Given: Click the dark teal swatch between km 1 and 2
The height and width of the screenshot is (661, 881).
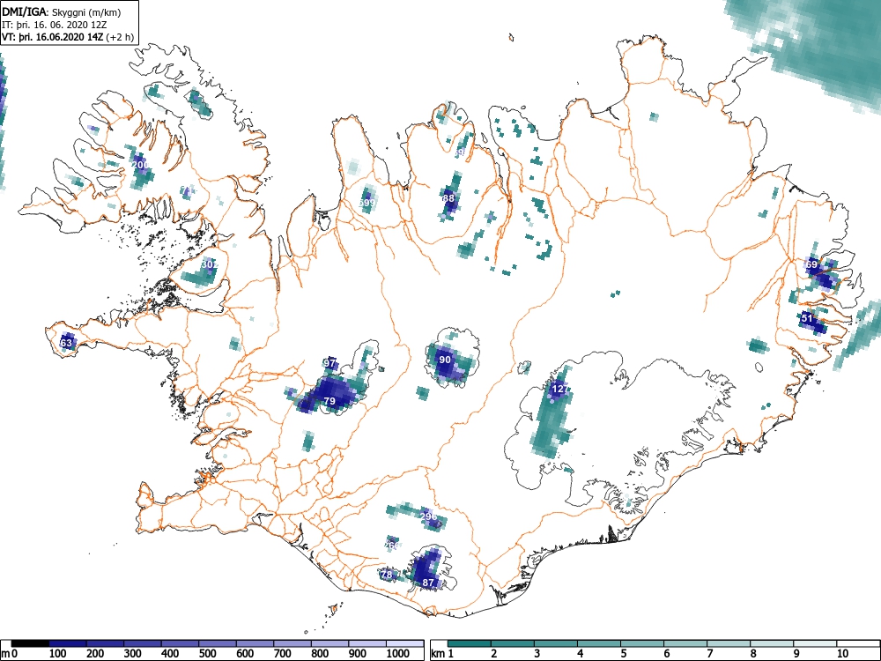Looking at the screenshot, I should click(470, 643).
